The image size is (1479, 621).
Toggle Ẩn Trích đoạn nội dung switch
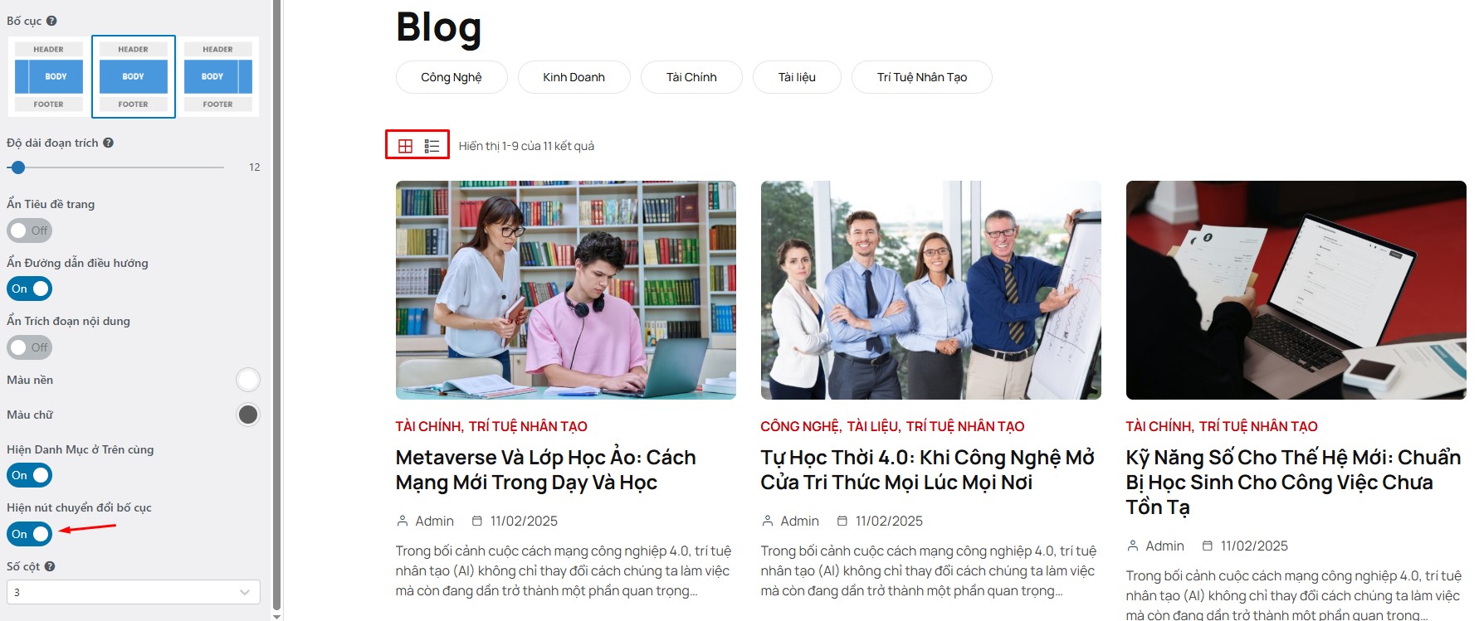(x=30, y=347)
